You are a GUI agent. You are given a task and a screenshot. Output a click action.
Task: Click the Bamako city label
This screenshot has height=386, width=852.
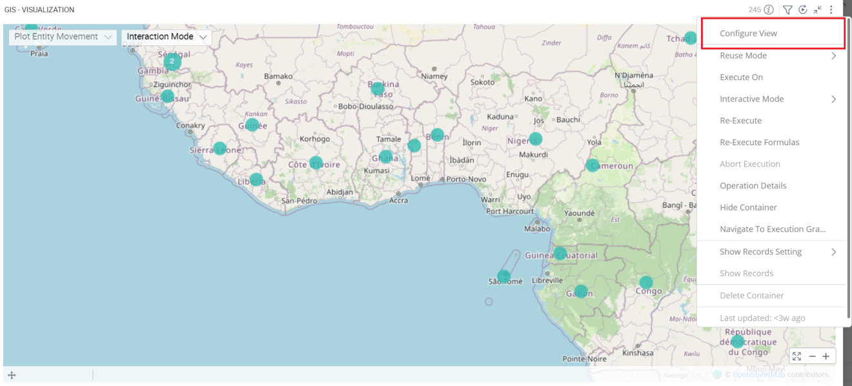pos(278,76)
